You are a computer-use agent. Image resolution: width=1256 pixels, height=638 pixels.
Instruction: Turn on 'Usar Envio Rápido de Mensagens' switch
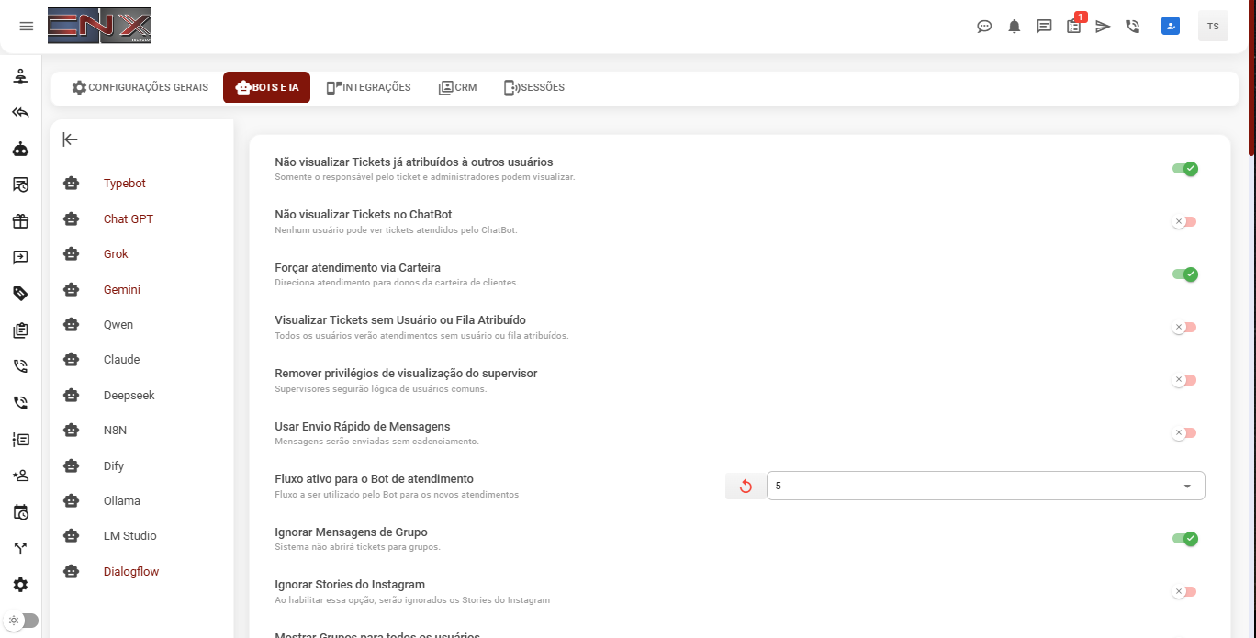pos(1184,433)
